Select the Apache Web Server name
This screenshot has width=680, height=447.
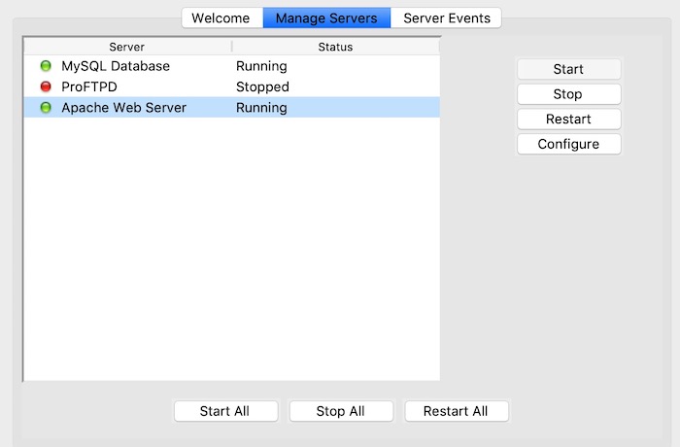click(123, 108)
